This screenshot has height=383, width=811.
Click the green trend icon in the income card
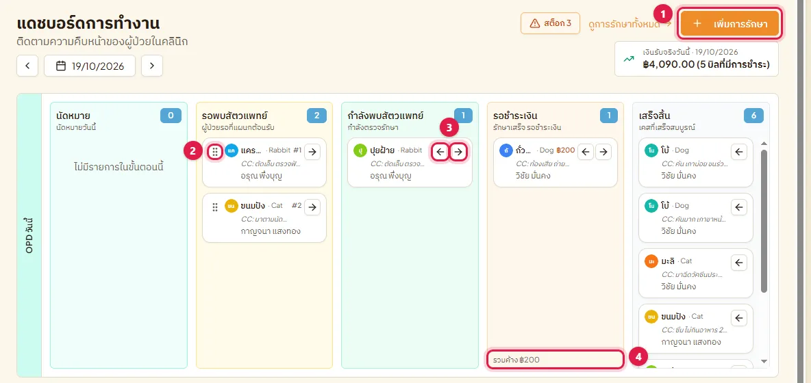click(x=629, y=59)
